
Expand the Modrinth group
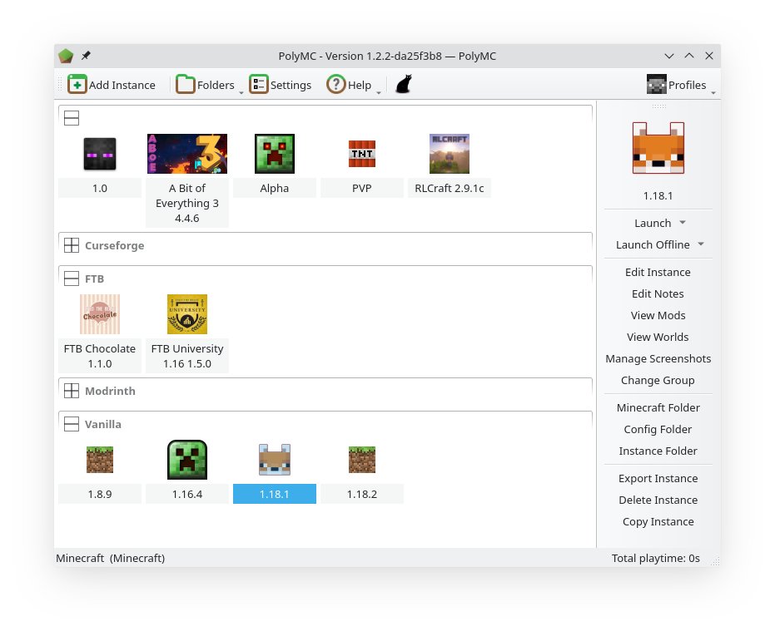point(72,391)
